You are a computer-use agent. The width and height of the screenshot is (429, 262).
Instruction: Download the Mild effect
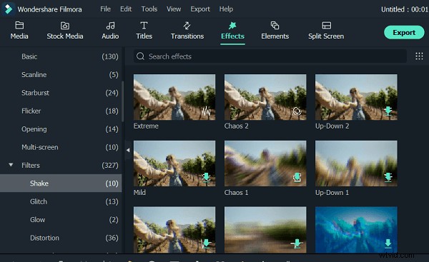[x=206, y=178]
